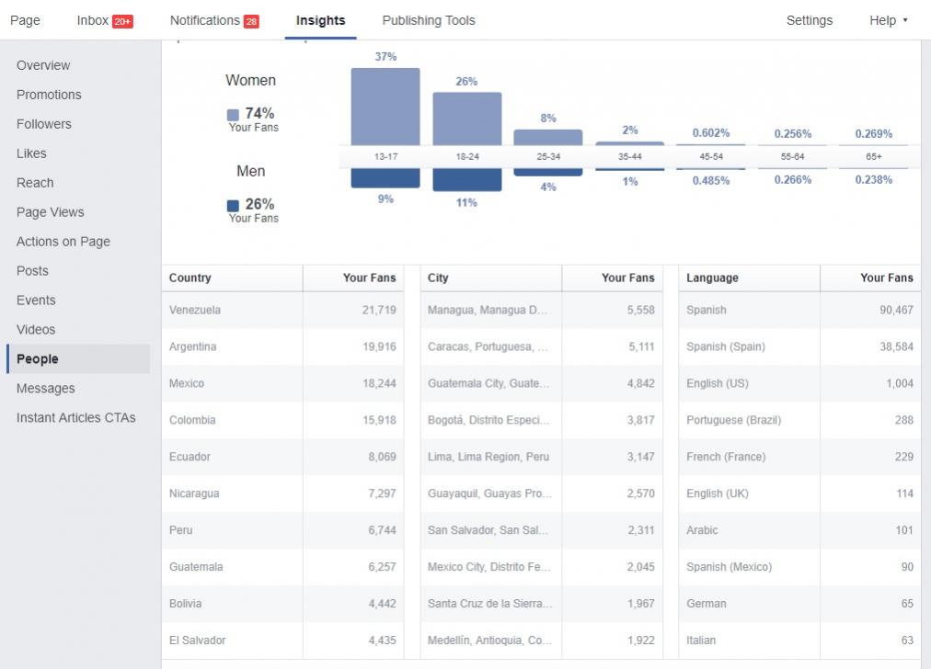Select Overview in the sidebar

tap(43, 65)
